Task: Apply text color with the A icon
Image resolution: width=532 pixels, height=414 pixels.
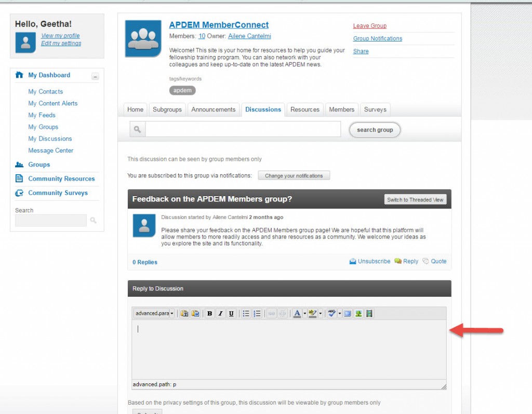Action: click(x=297, y=313)
